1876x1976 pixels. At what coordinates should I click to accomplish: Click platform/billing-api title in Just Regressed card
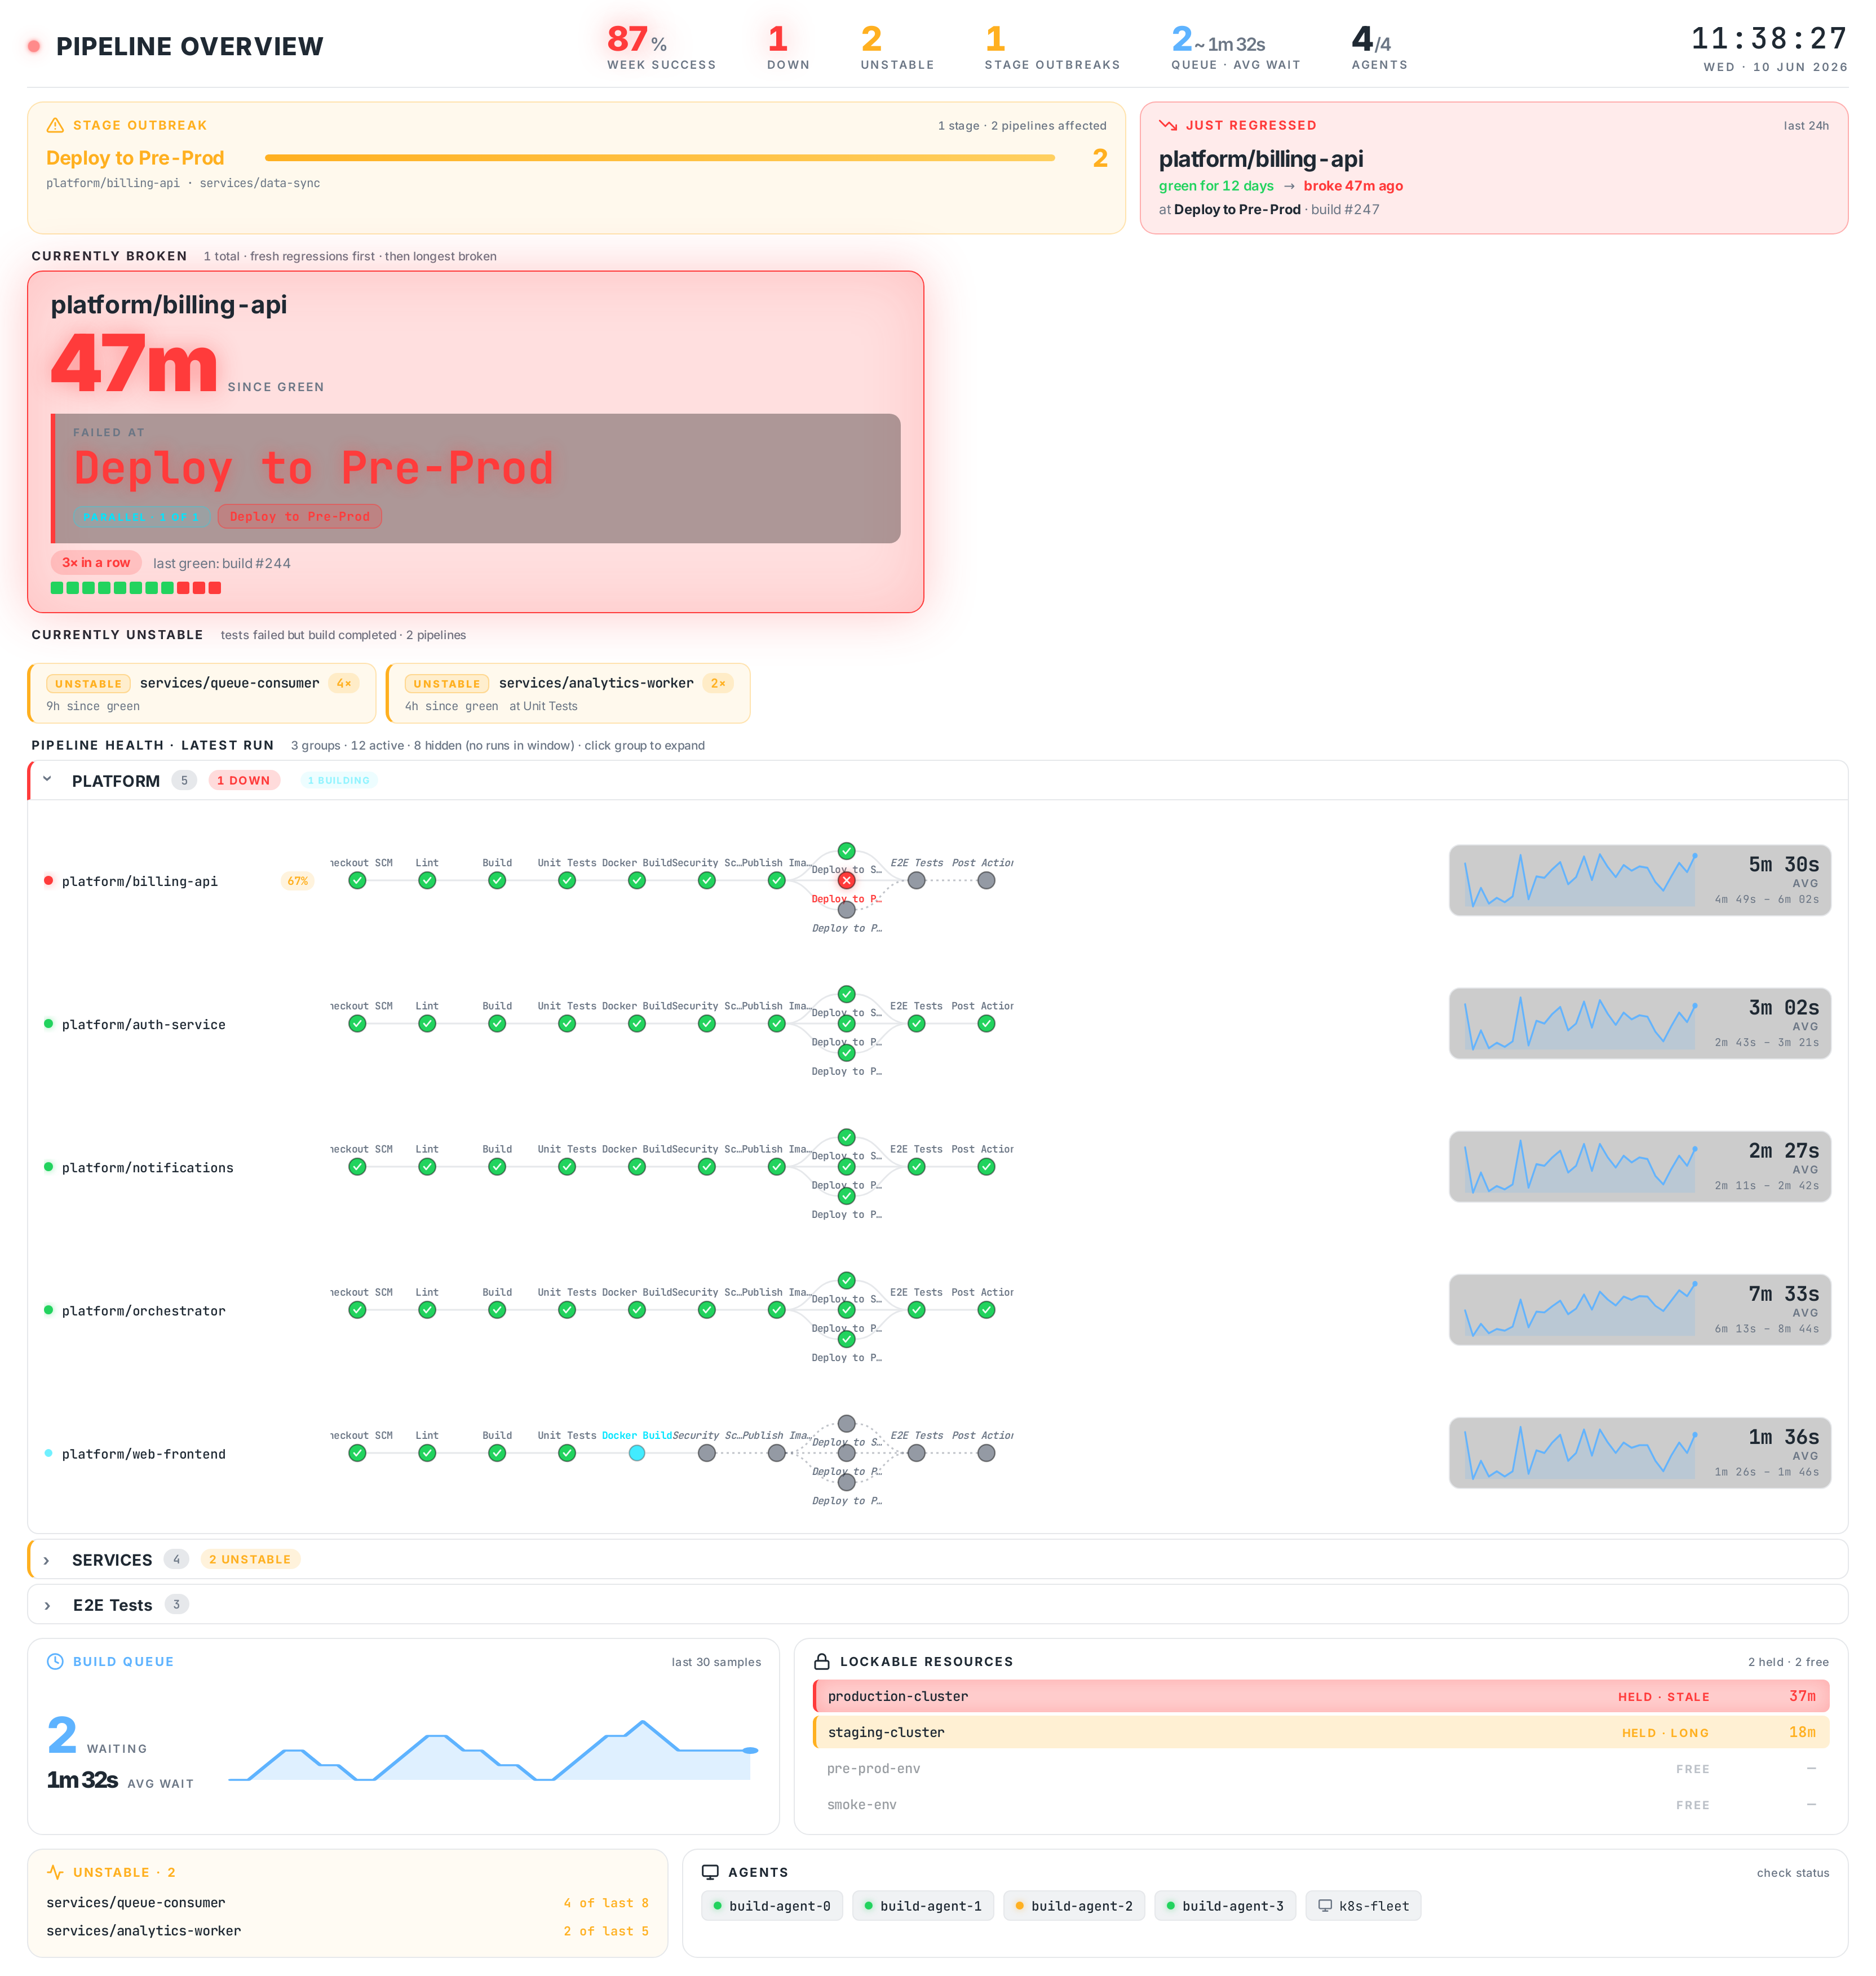1261,159
